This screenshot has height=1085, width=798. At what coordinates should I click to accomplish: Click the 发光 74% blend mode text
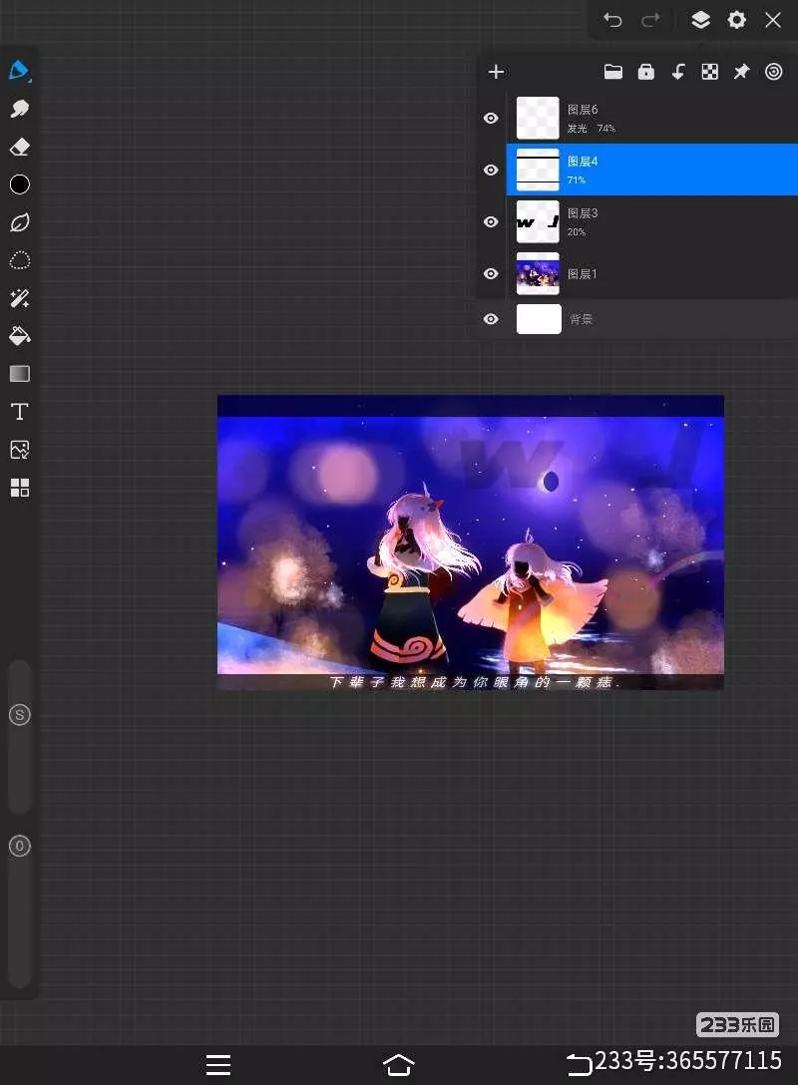[x=592, y=128]
